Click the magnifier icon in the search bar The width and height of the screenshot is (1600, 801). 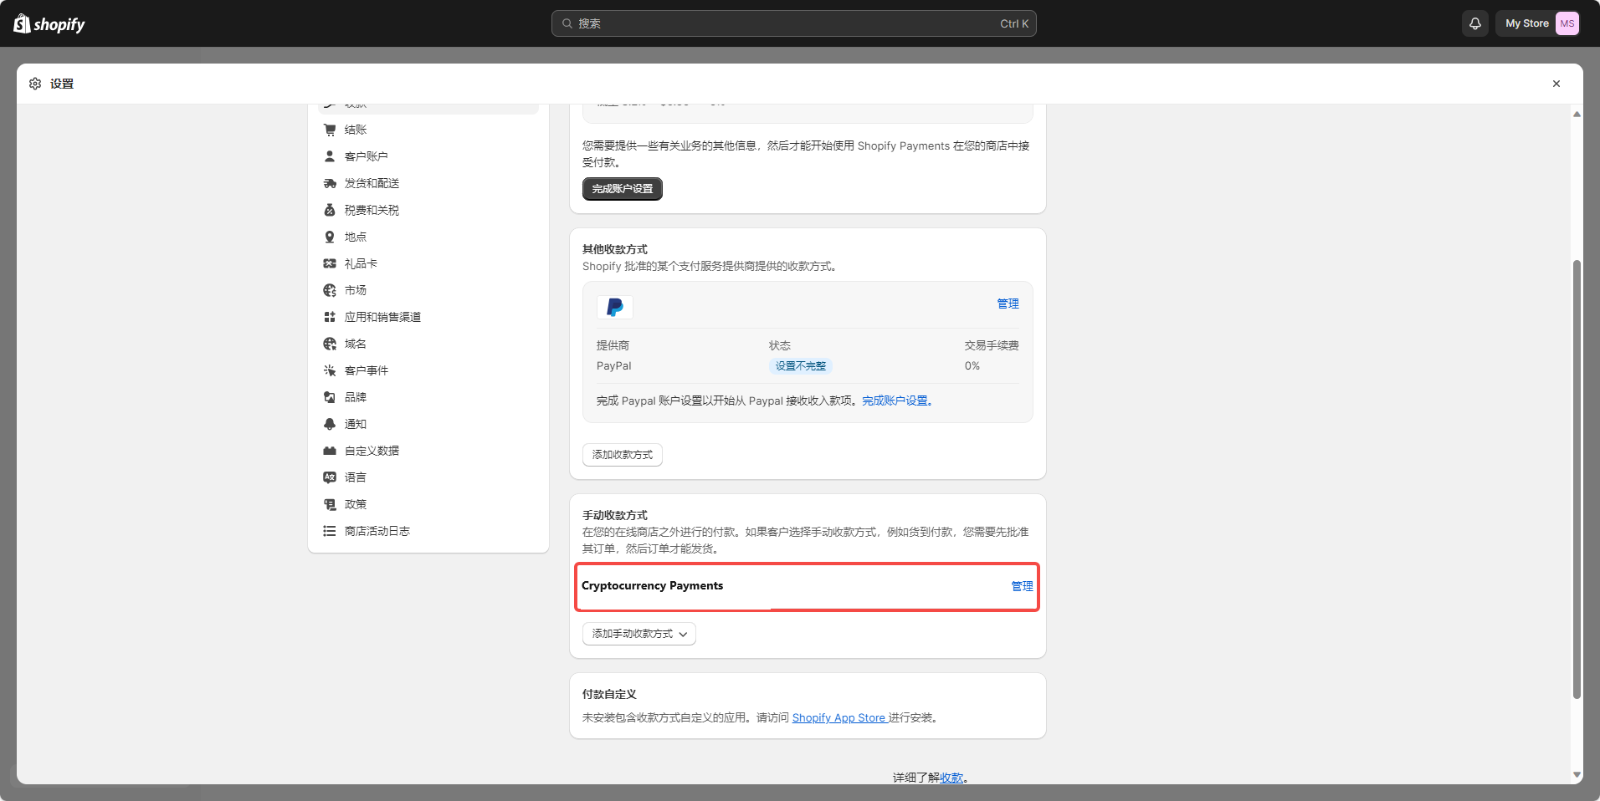567,23
